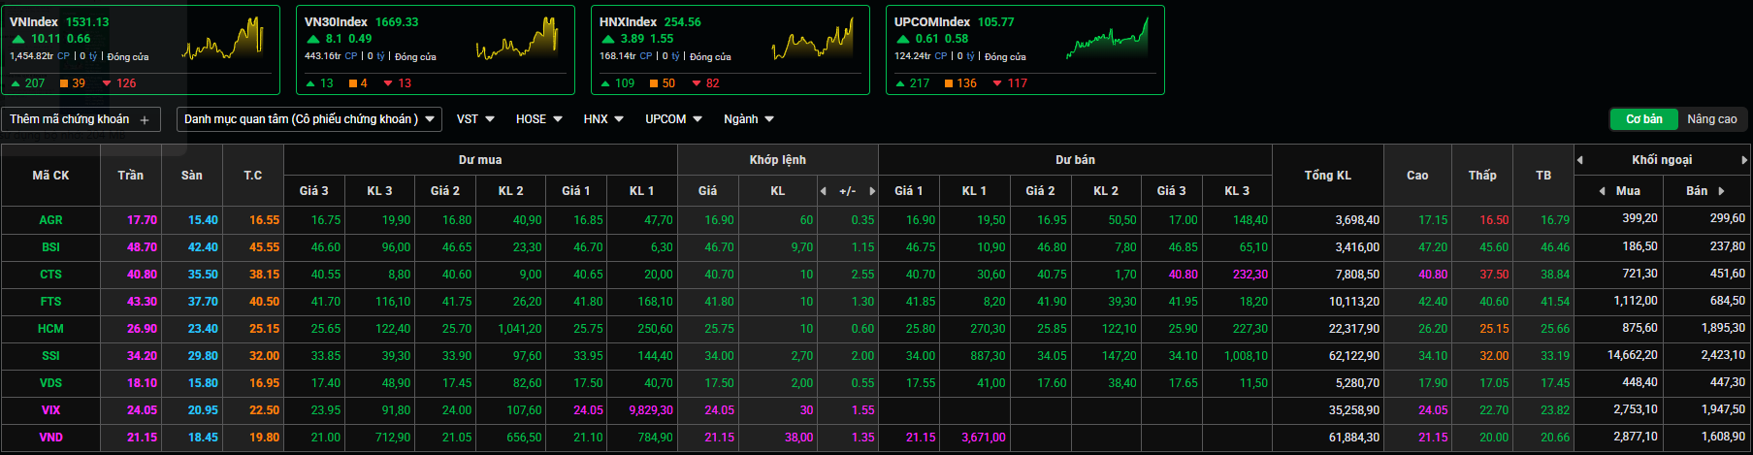Expand the HNX dropdown

(x=602, y=119)
